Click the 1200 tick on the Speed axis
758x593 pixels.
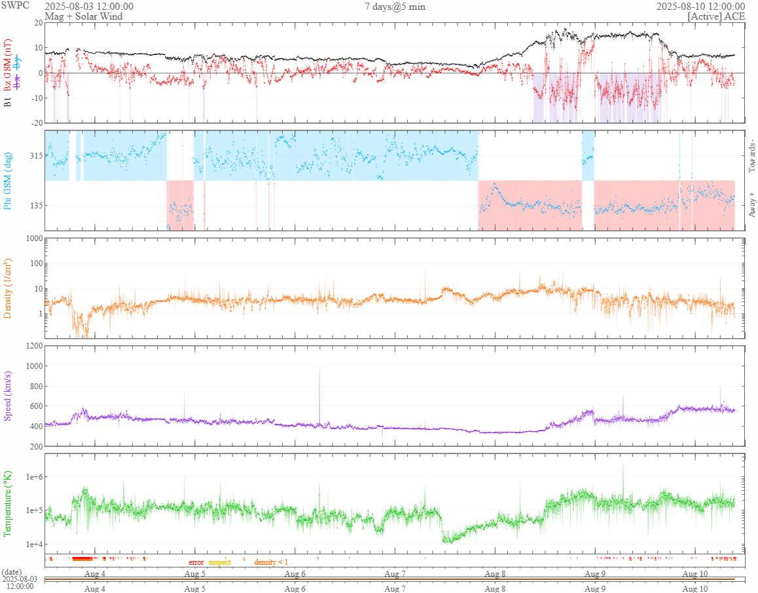[x=34, y=345]
